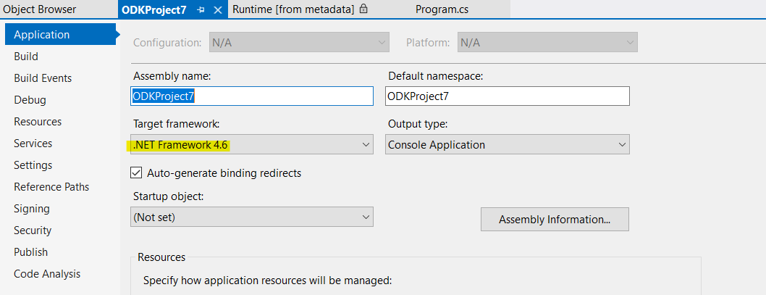The height and width of the screenshot is (295, 766).
Task: Click the Assembly Information button
Action: (x=555, y=219)
